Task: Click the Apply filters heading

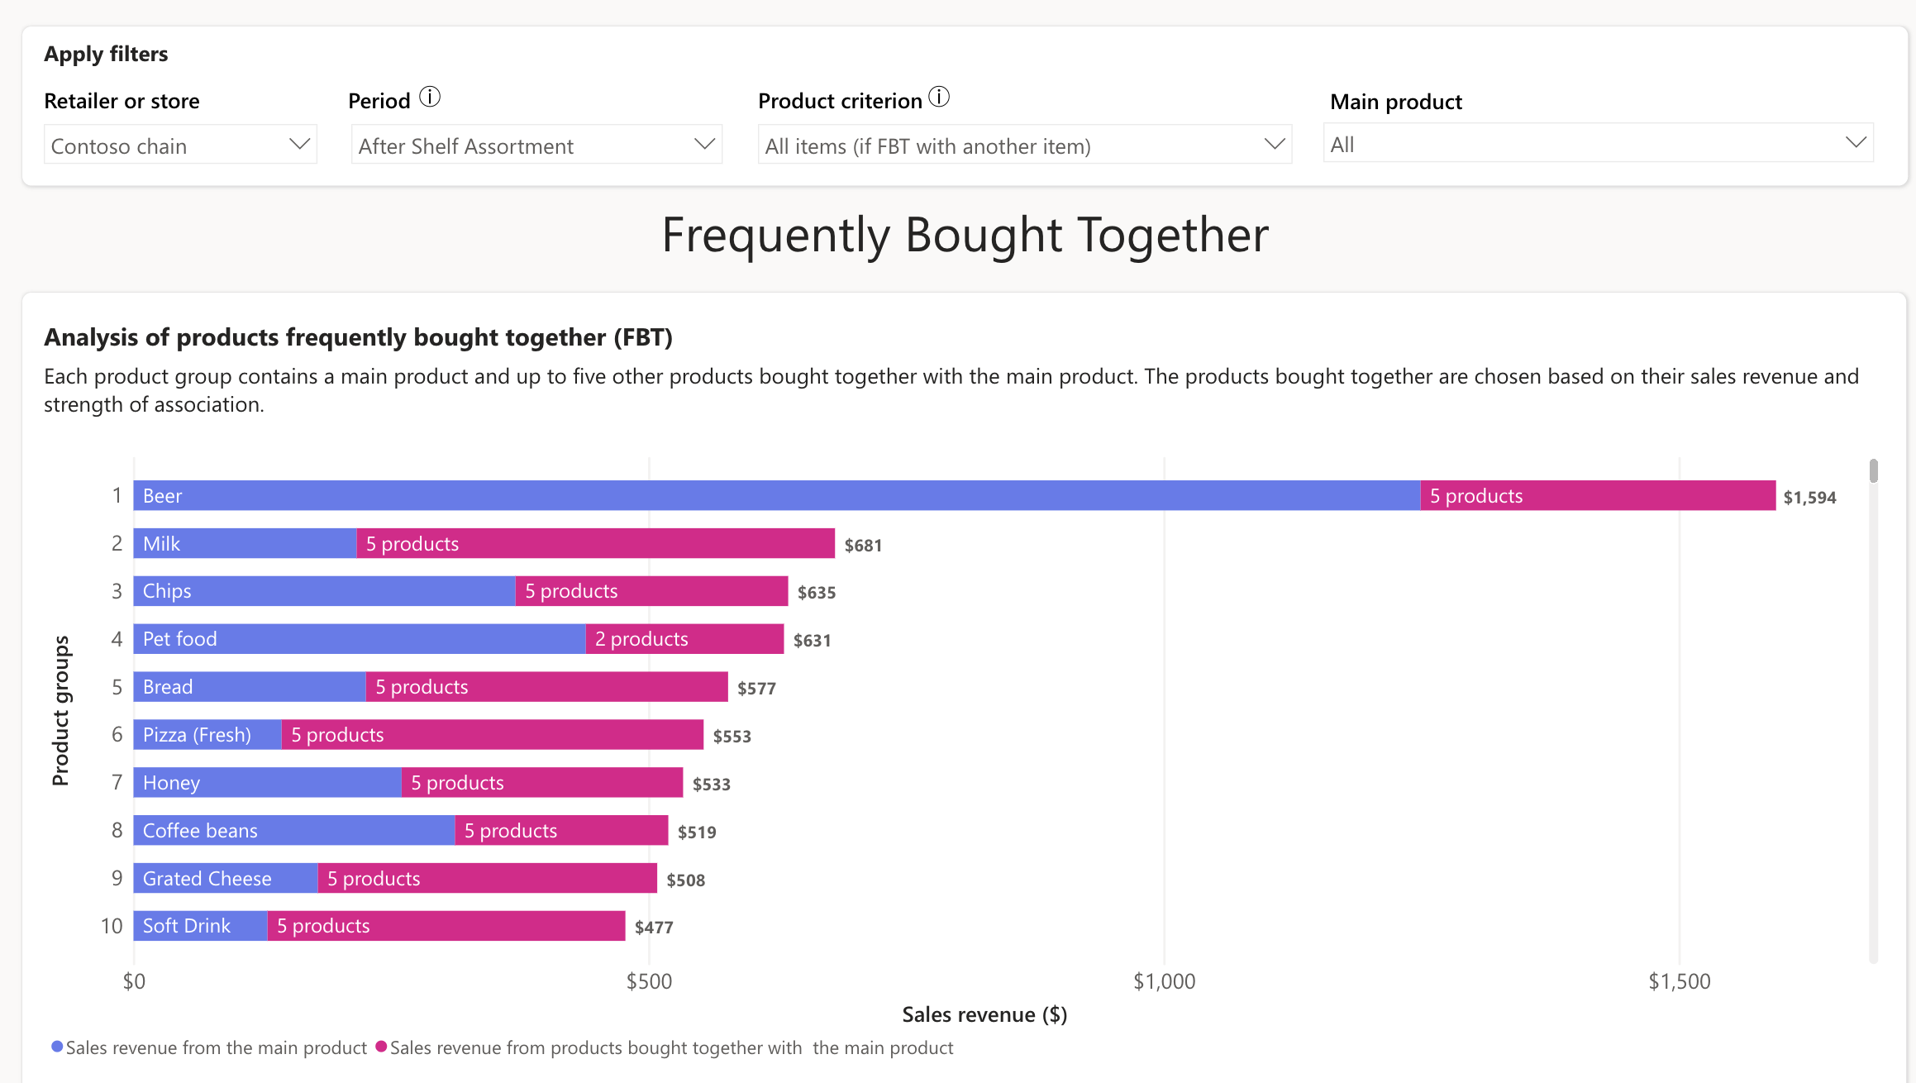Action: [107, 53]
